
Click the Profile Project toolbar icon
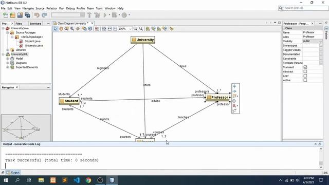pos(124,15)
